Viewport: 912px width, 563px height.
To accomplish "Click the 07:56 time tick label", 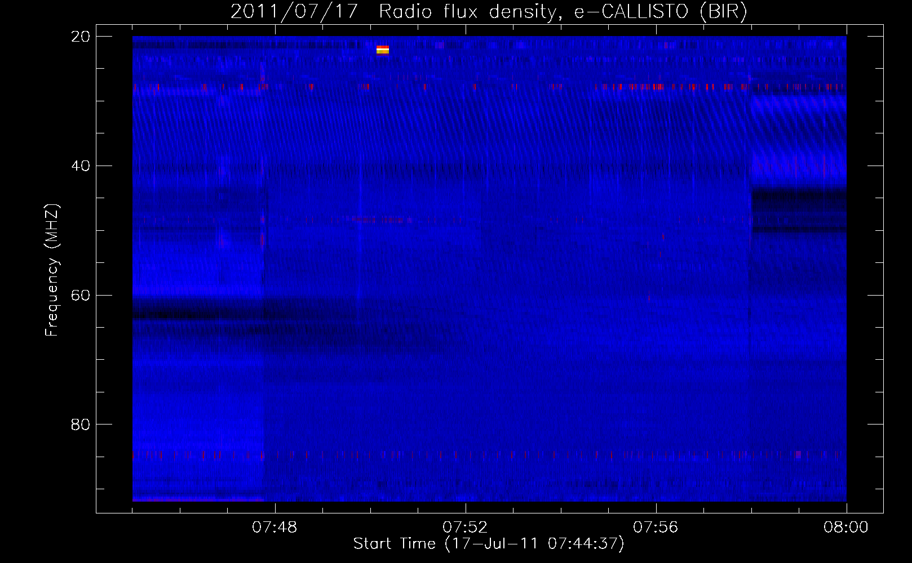I will pos(656,528).
